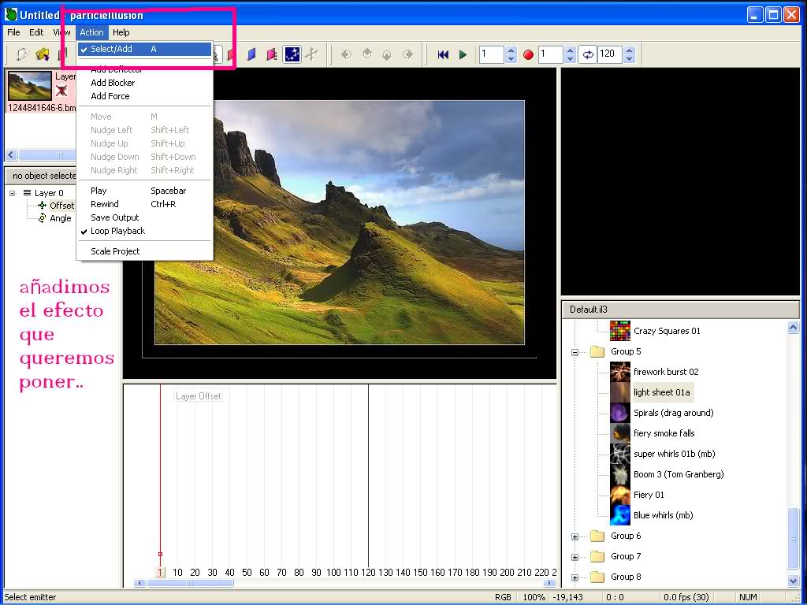
Task: Select the Blue whirls (mb) emitter thumbnail
Action: tap(620, 515)
